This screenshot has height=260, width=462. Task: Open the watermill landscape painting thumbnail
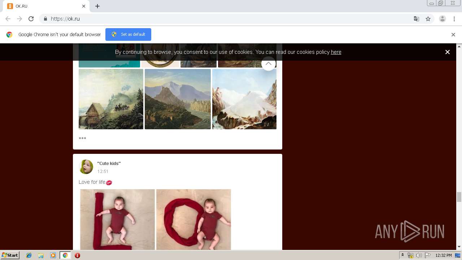click(x=111, y=99)
